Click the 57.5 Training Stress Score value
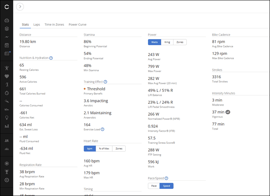Viewport: 270px width, 196px height. (x=152, y=138)
